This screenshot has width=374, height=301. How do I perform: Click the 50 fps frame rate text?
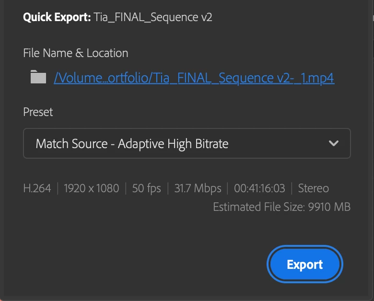(146, 188)
